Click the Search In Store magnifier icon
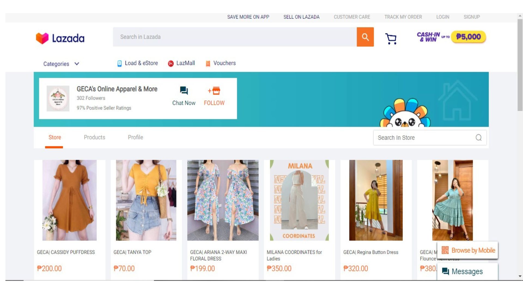The width and height of the screenshot is (523, 294). pyautogui.click(x=478, y=138)
